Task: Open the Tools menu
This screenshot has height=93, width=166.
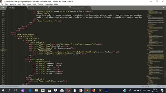Action: click(x=34, y=4)
